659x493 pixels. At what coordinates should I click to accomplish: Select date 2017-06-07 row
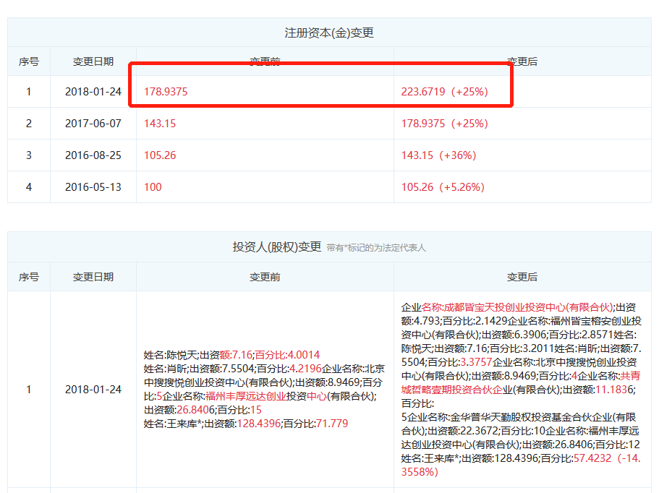point(93,124)
